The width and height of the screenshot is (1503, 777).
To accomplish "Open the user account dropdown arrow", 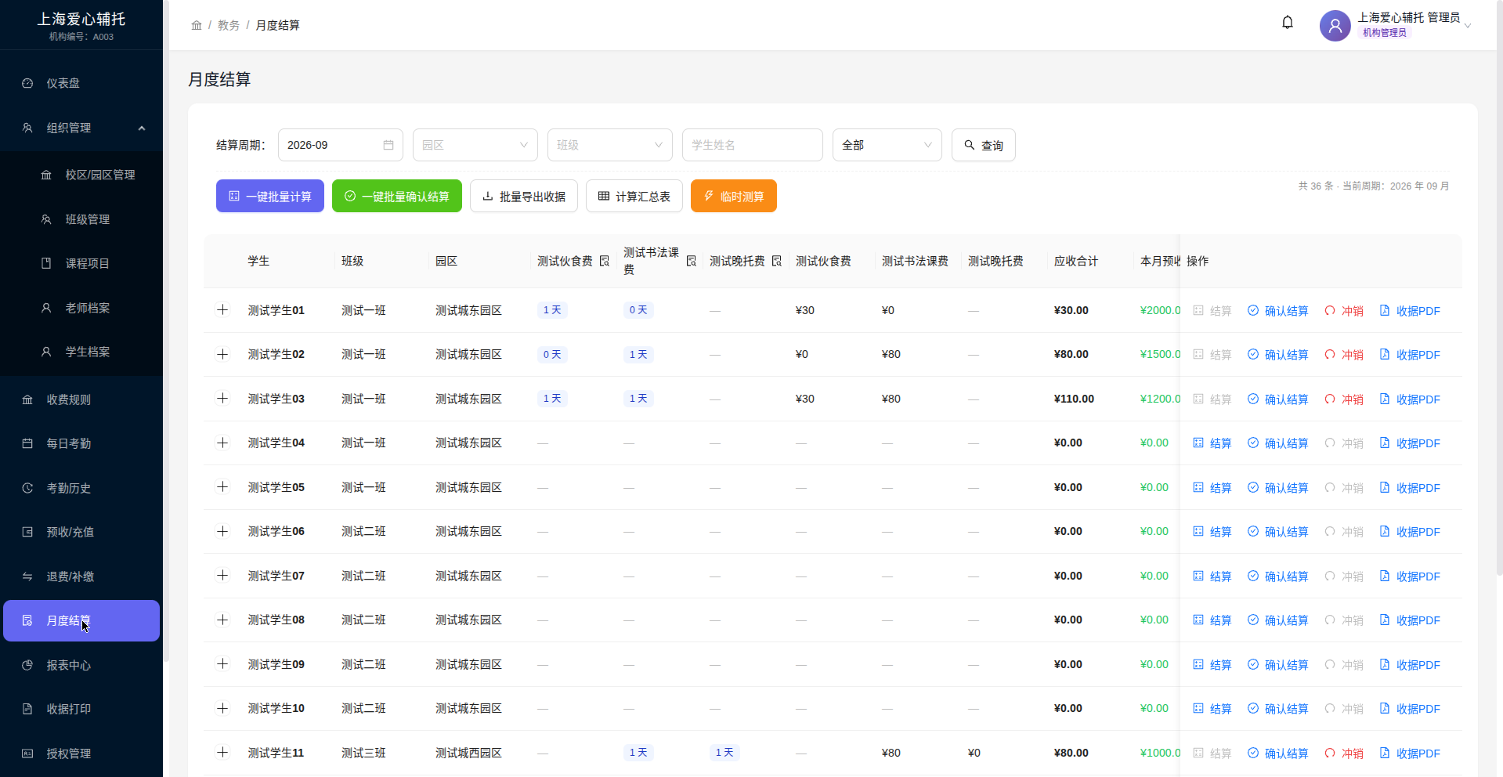I will (1468, 26).
